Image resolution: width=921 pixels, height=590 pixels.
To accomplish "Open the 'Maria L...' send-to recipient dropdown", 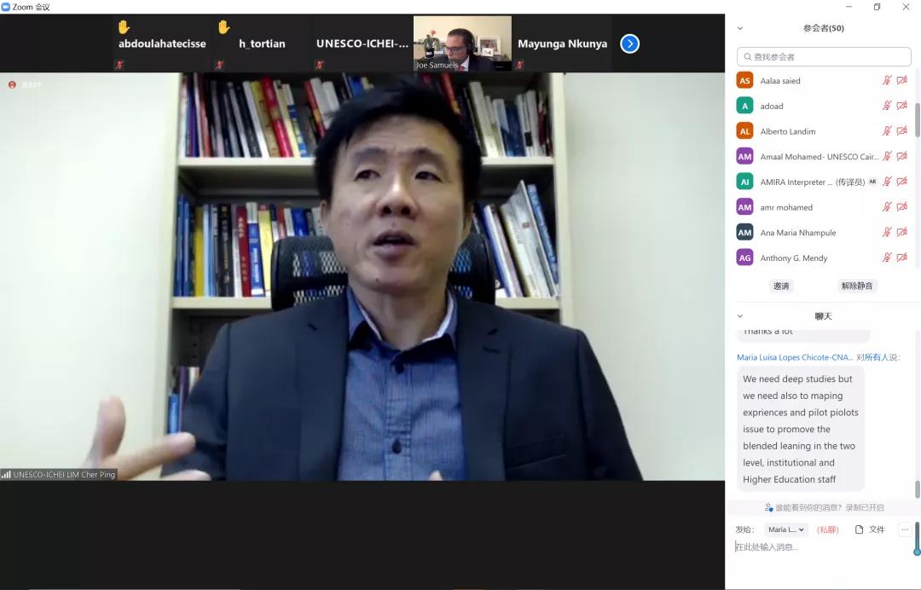I will pos(785,529).
